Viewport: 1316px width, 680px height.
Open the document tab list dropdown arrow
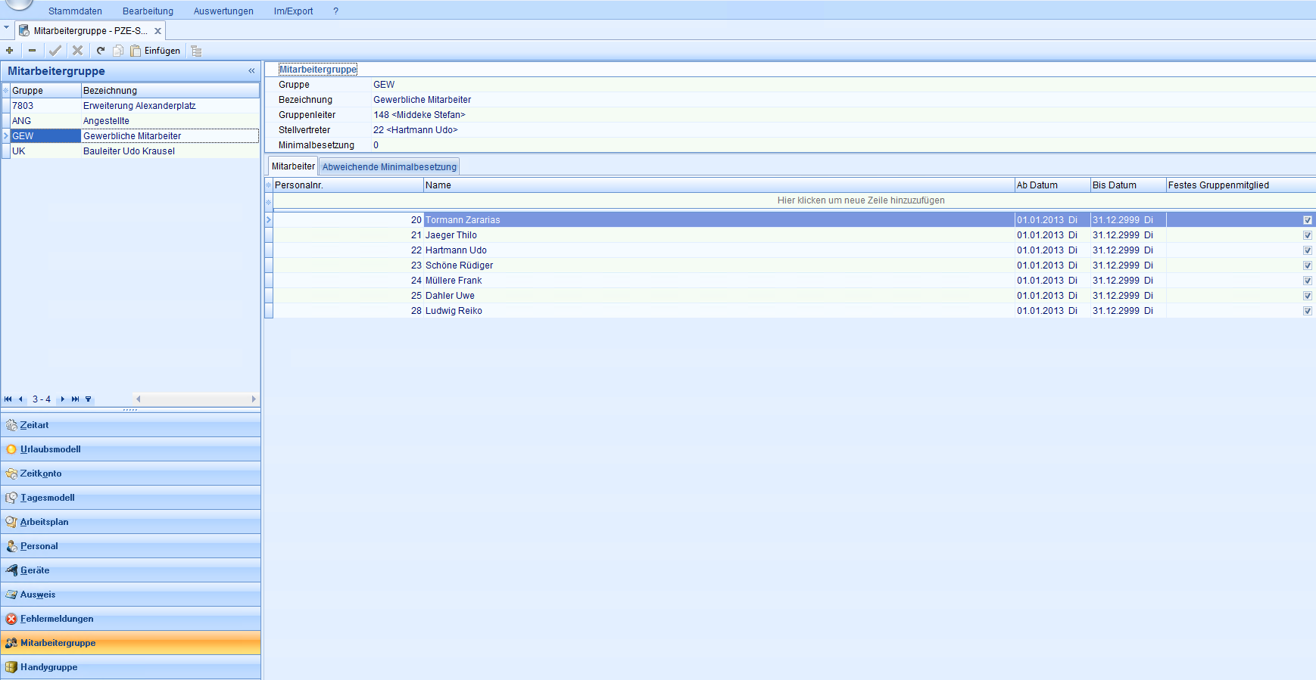click(7, 28)
